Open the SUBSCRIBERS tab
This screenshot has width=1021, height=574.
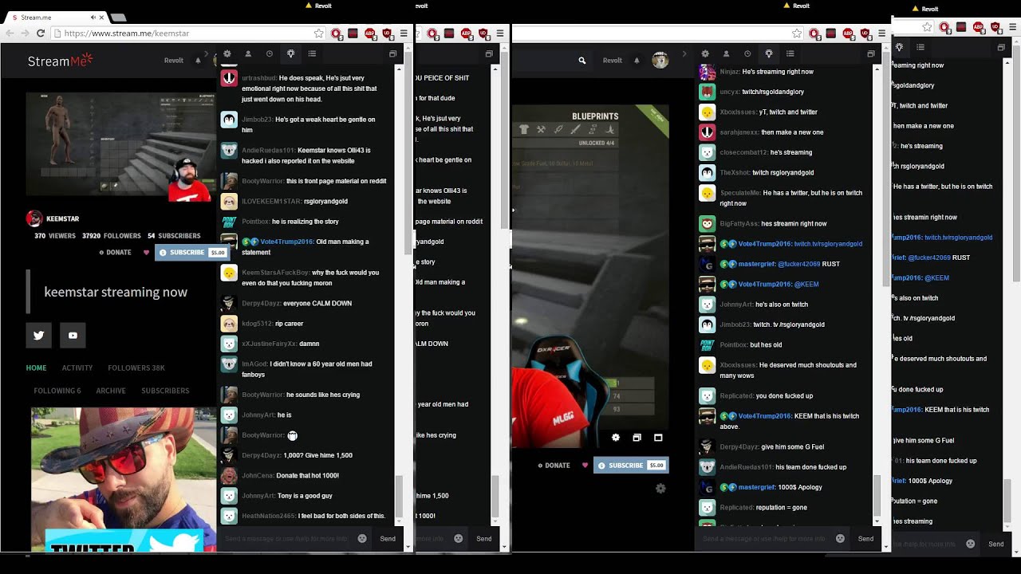click(165, 391)
